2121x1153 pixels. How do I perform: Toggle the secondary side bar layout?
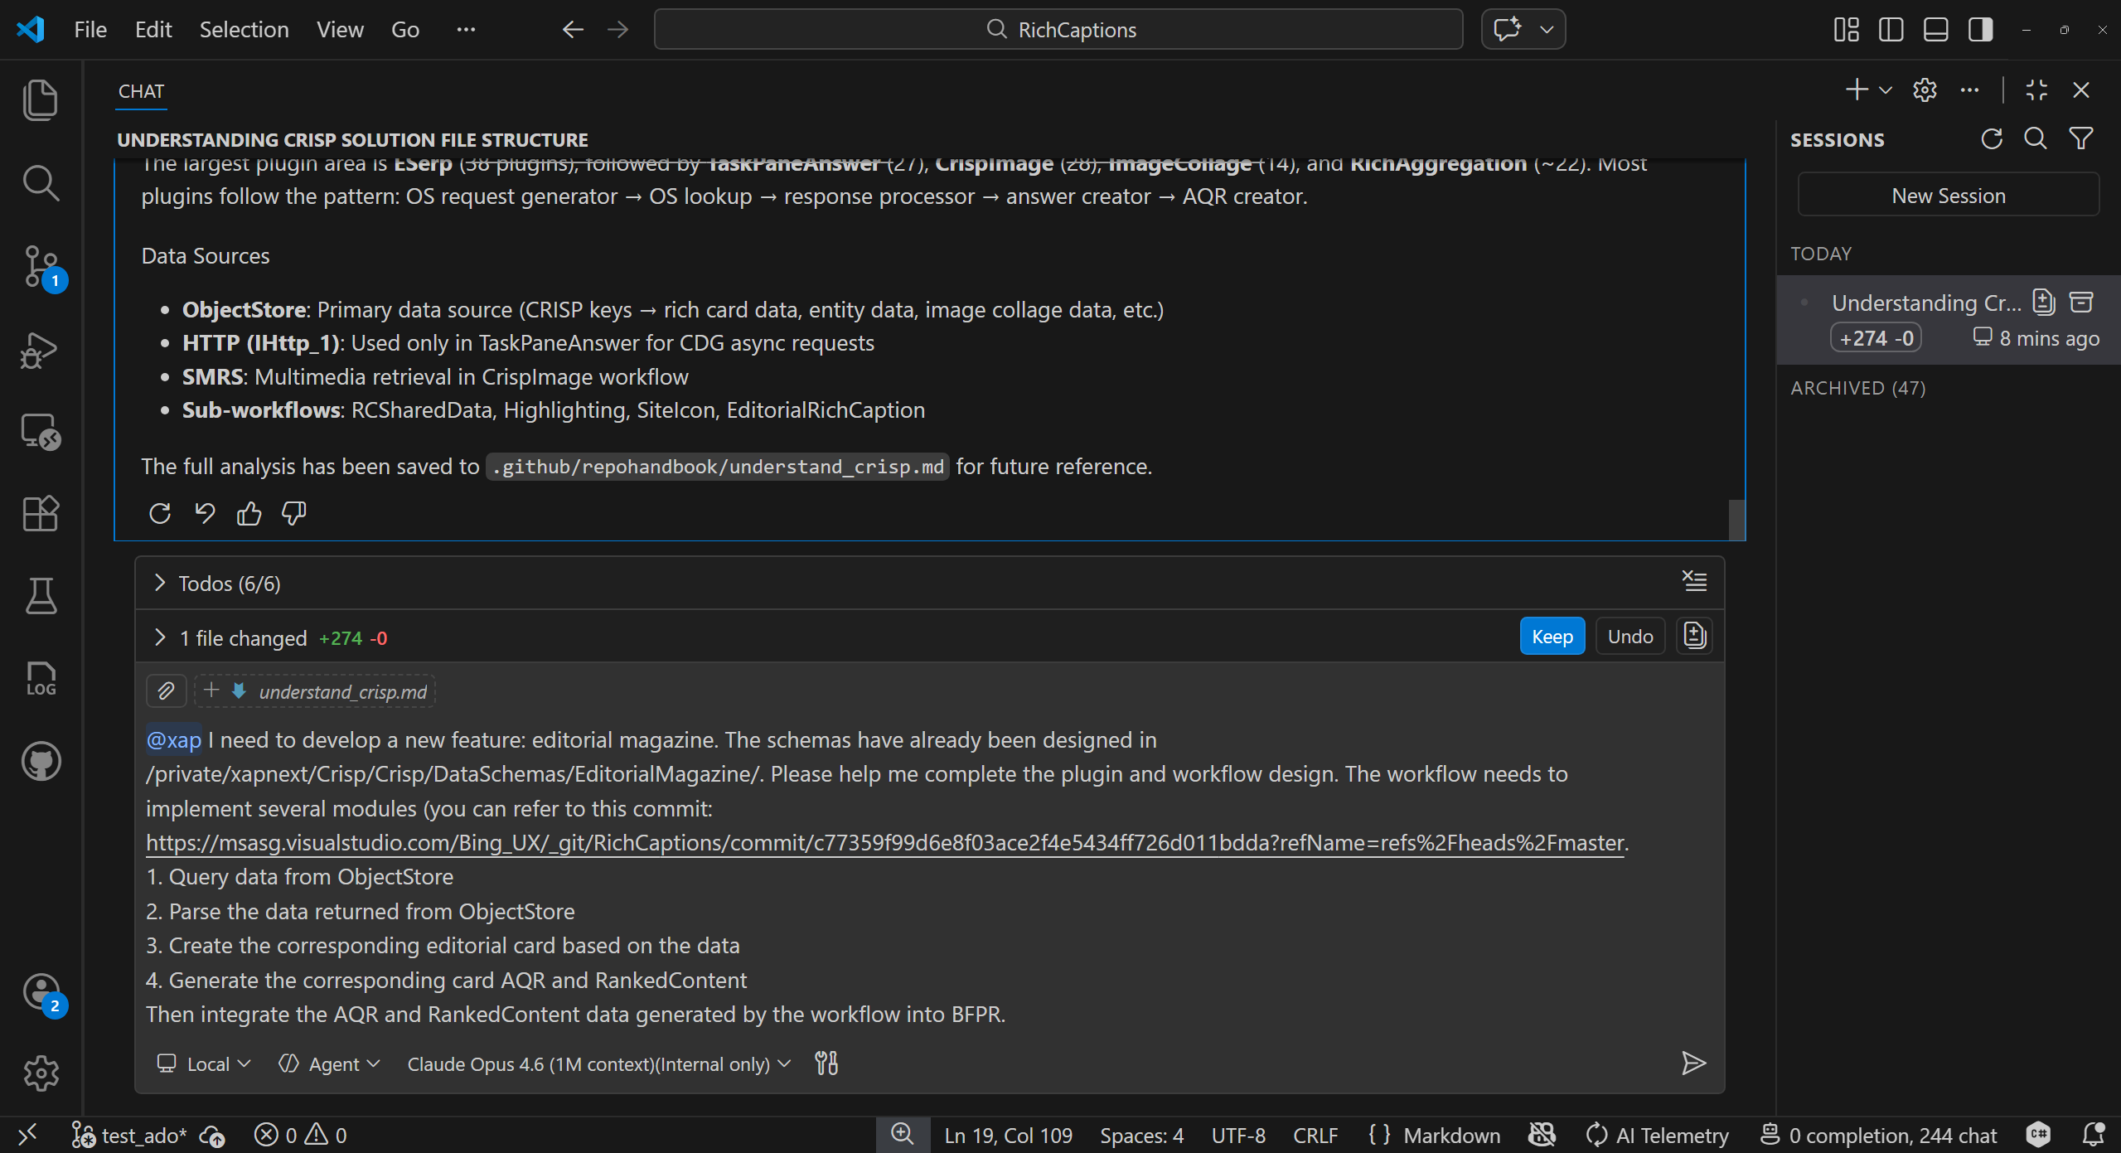(1980, 30)
